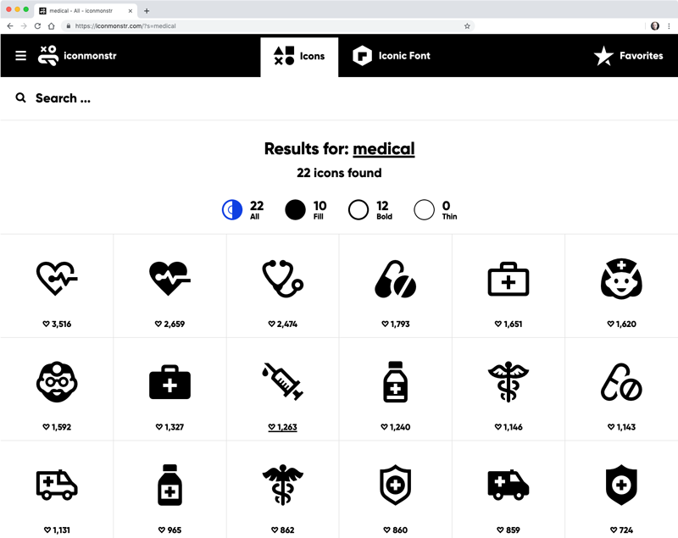Select the filled medical shield icon
678x538 pixels.
(x=621, y=485)
